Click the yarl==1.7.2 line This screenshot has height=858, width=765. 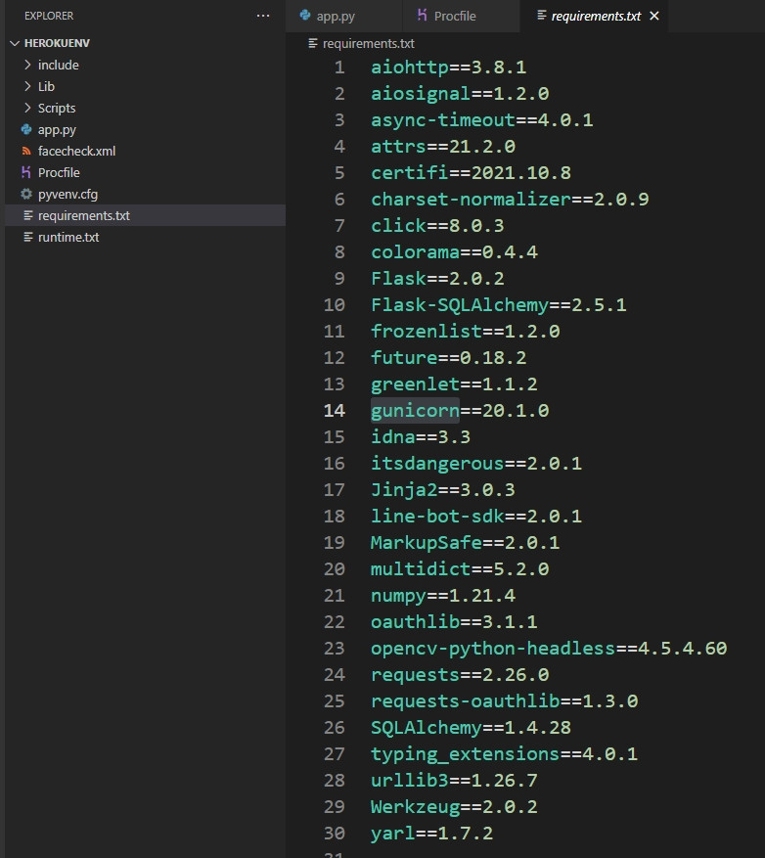(431, 833)
